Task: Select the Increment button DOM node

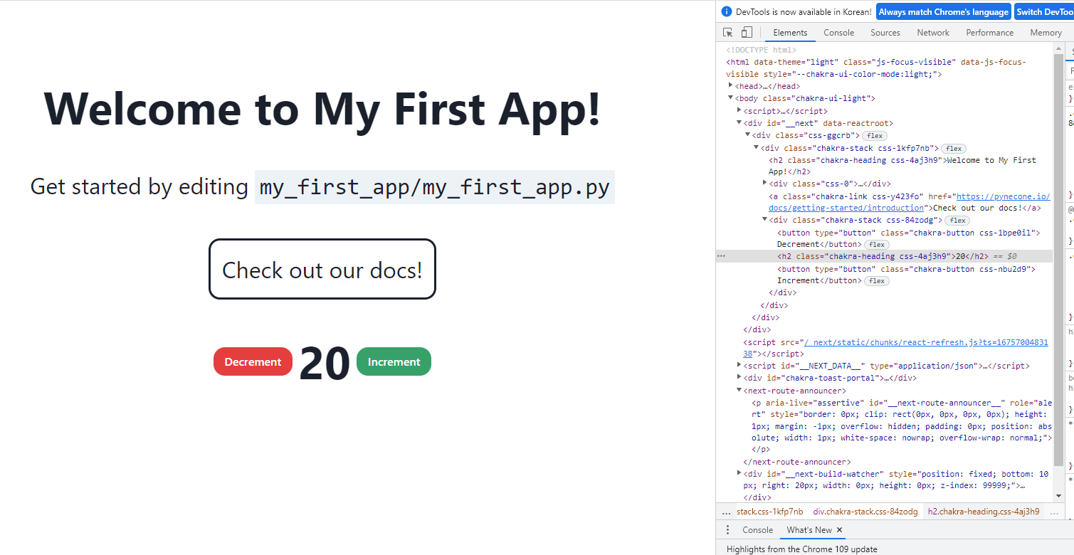Action: 906,275
